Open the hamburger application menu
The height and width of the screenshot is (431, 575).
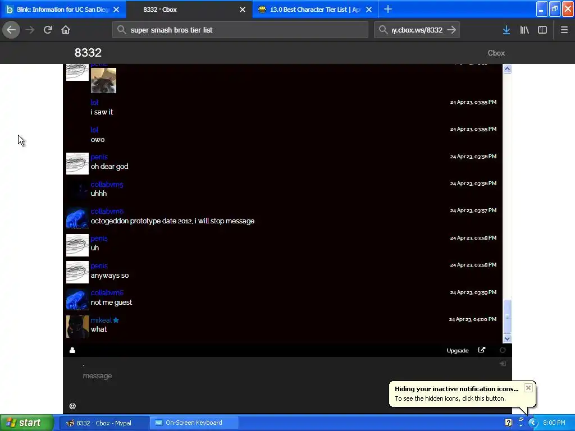[564, 30]
